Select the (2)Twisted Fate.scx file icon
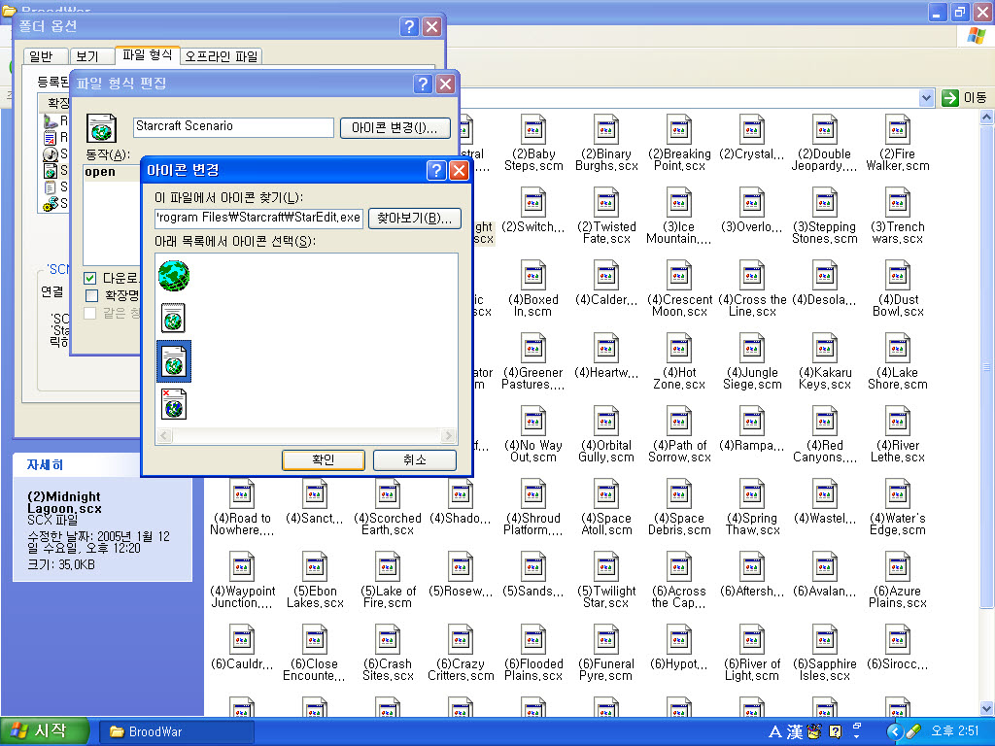The width and height of the screenshot is (995, 746). click(606, 203)
